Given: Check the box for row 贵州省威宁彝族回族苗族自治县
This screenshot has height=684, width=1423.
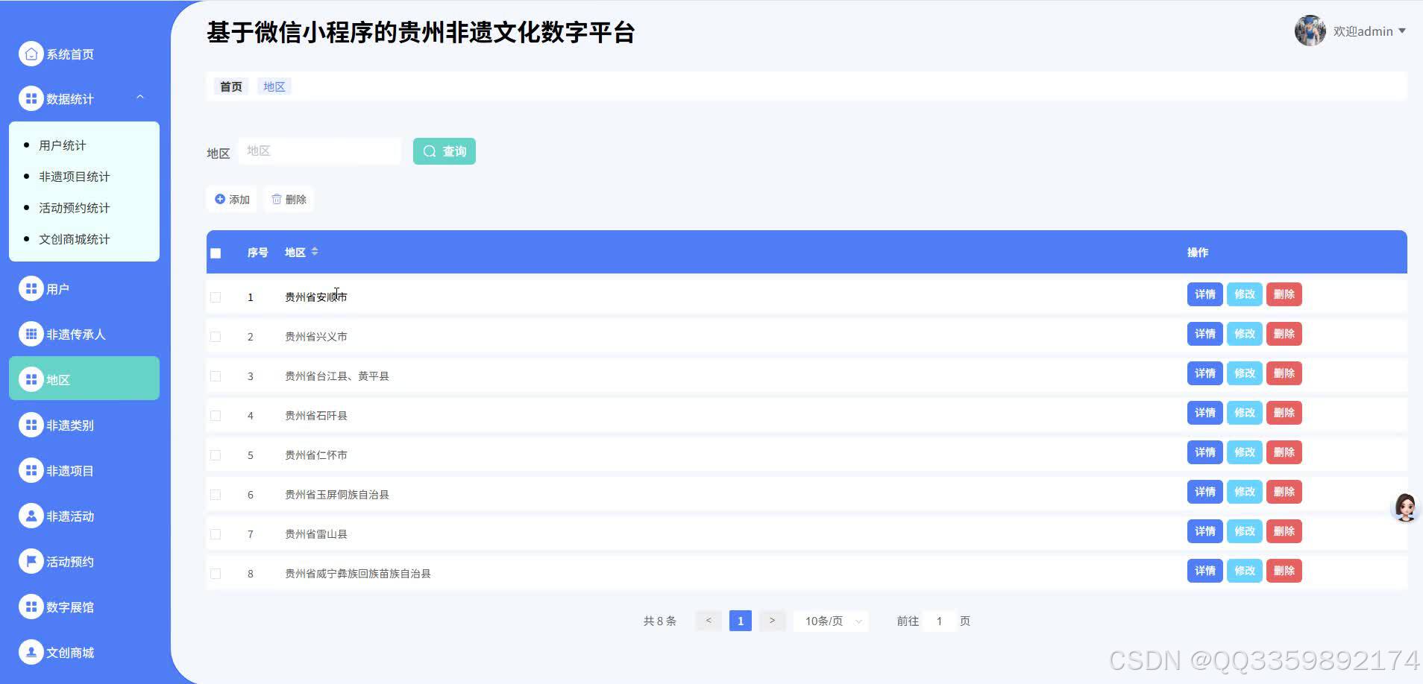Looking at the screenshot, I should pyautogui.click(x=216, y=573).
